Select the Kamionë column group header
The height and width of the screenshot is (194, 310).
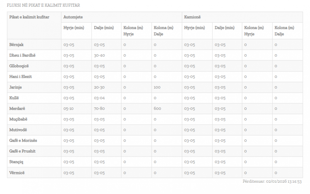click(192, 17)
